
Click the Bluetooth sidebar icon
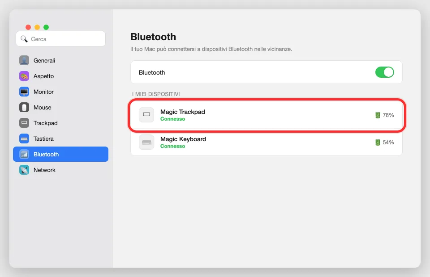24,155
